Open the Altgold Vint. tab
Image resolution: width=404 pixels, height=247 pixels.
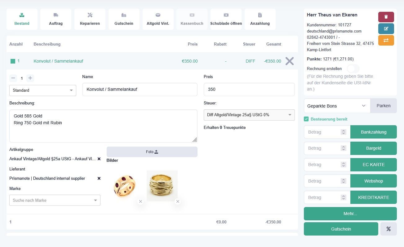coord(158,19)
